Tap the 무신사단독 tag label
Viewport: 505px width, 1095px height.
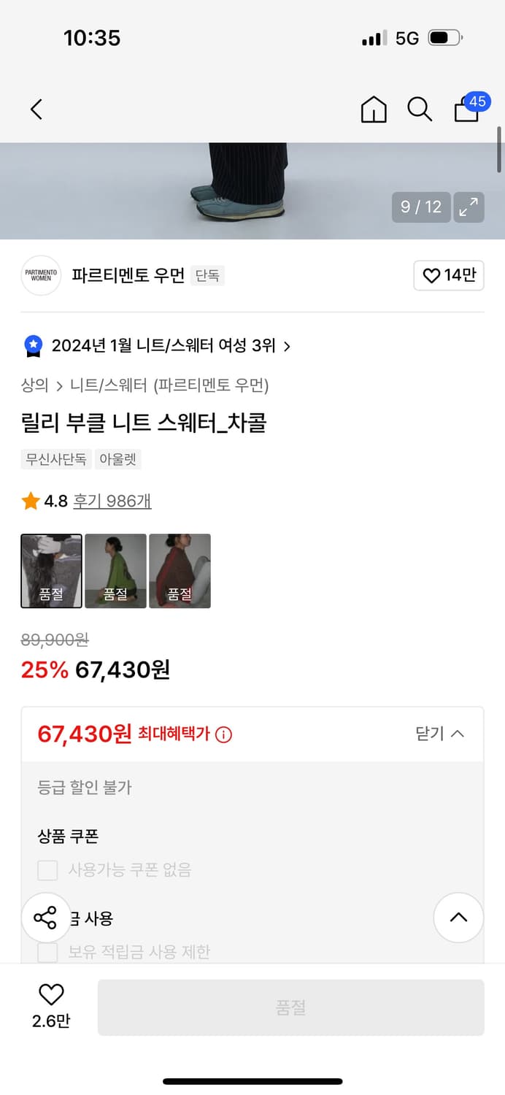[x=56, y=460]
